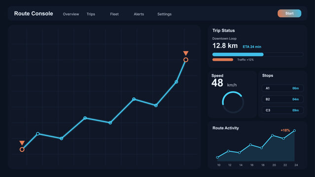Click the 18 label on the hour axis
Viewport: 315px width, 177px height.
[263, 165]
